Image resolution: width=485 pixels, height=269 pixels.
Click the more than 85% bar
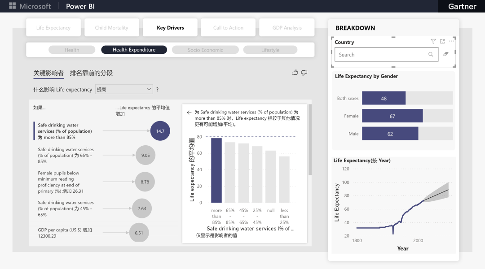tap(216, 170)
